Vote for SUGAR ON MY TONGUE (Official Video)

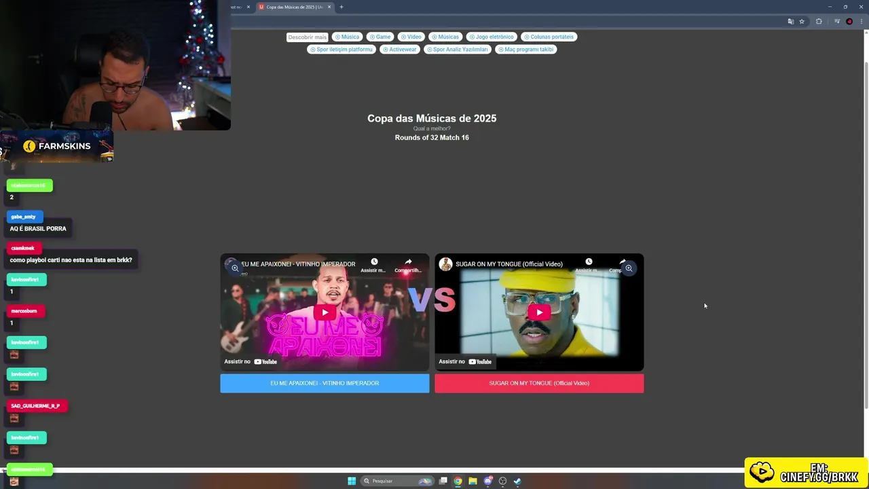pos(539,383)
